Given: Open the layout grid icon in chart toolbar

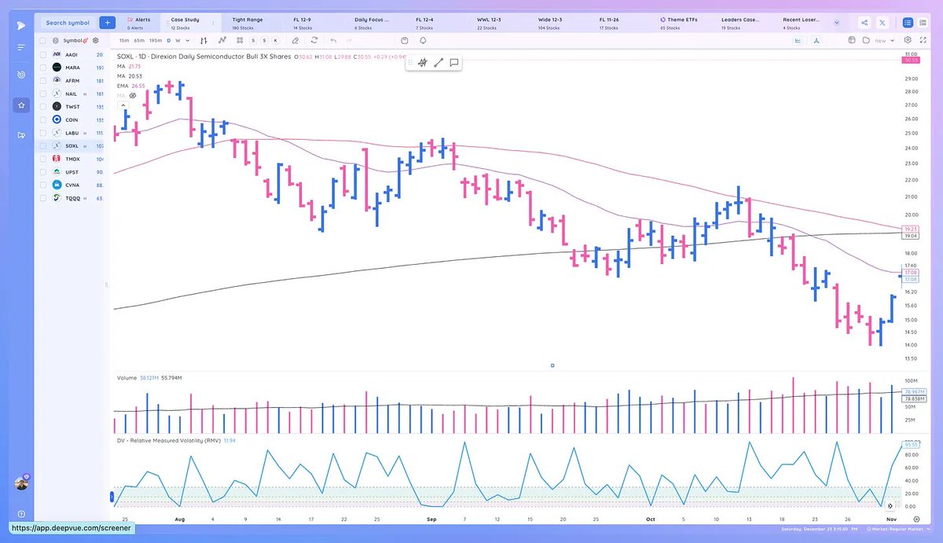Looking at the screenshot, I should click(x=240, y=40).
